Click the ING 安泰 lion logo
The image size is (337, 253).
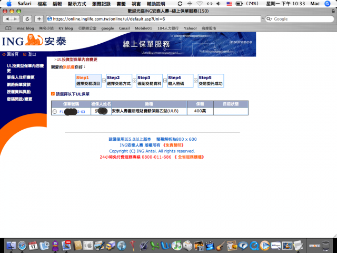point(34,41)
